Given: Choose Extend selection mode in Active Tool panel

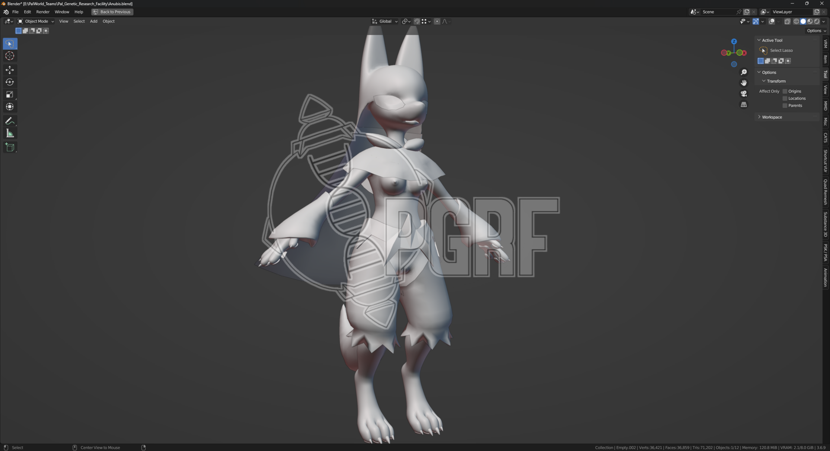Looking at the screenshot, I should [x=767, y=61].
